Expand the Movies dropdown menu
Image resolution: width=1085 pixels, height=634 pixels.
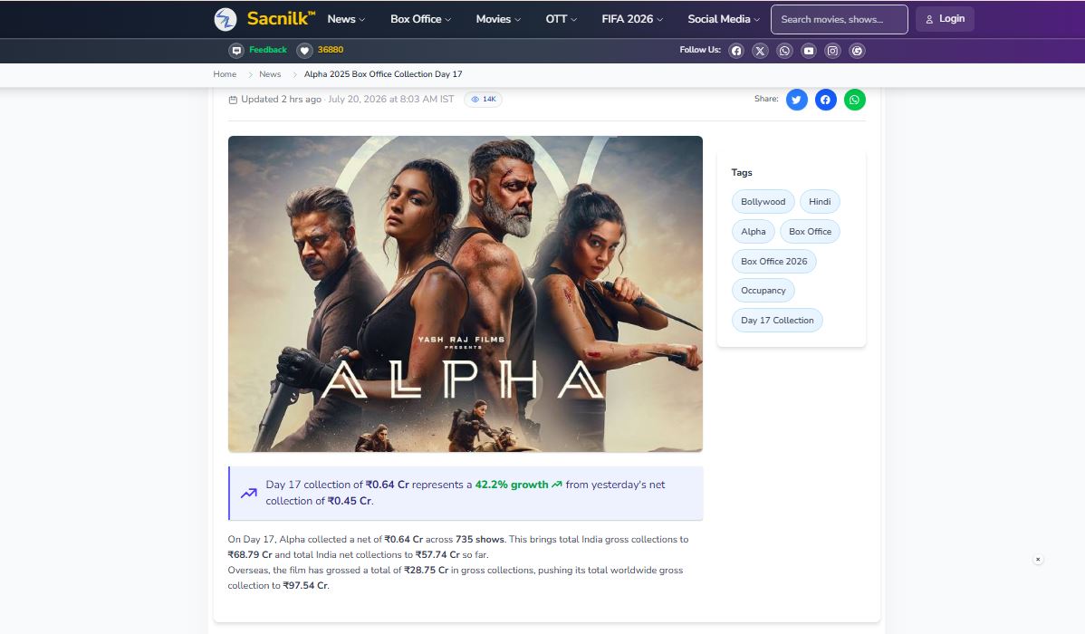click(x=498, y=19)
